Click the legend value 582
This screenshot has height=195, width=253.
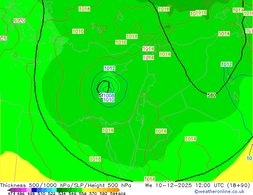pyautogui.click(x=103, y=193)
